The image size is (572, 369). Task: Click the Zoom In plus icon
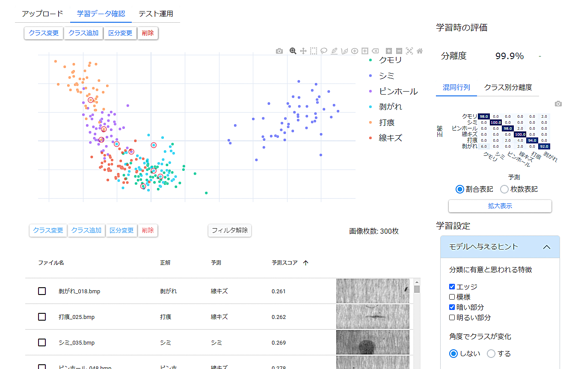pyautogui.click(x=388, y=51)
